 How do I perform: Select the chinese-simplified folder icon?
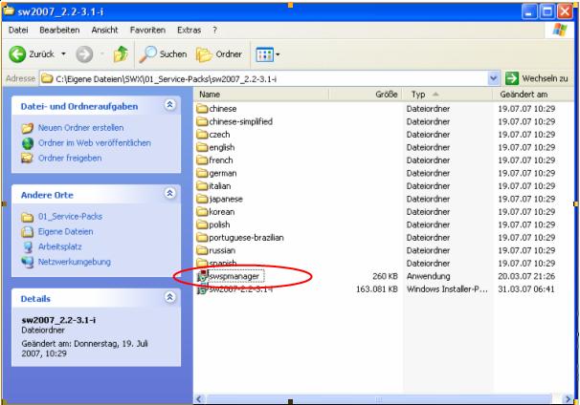click(202, 121)
